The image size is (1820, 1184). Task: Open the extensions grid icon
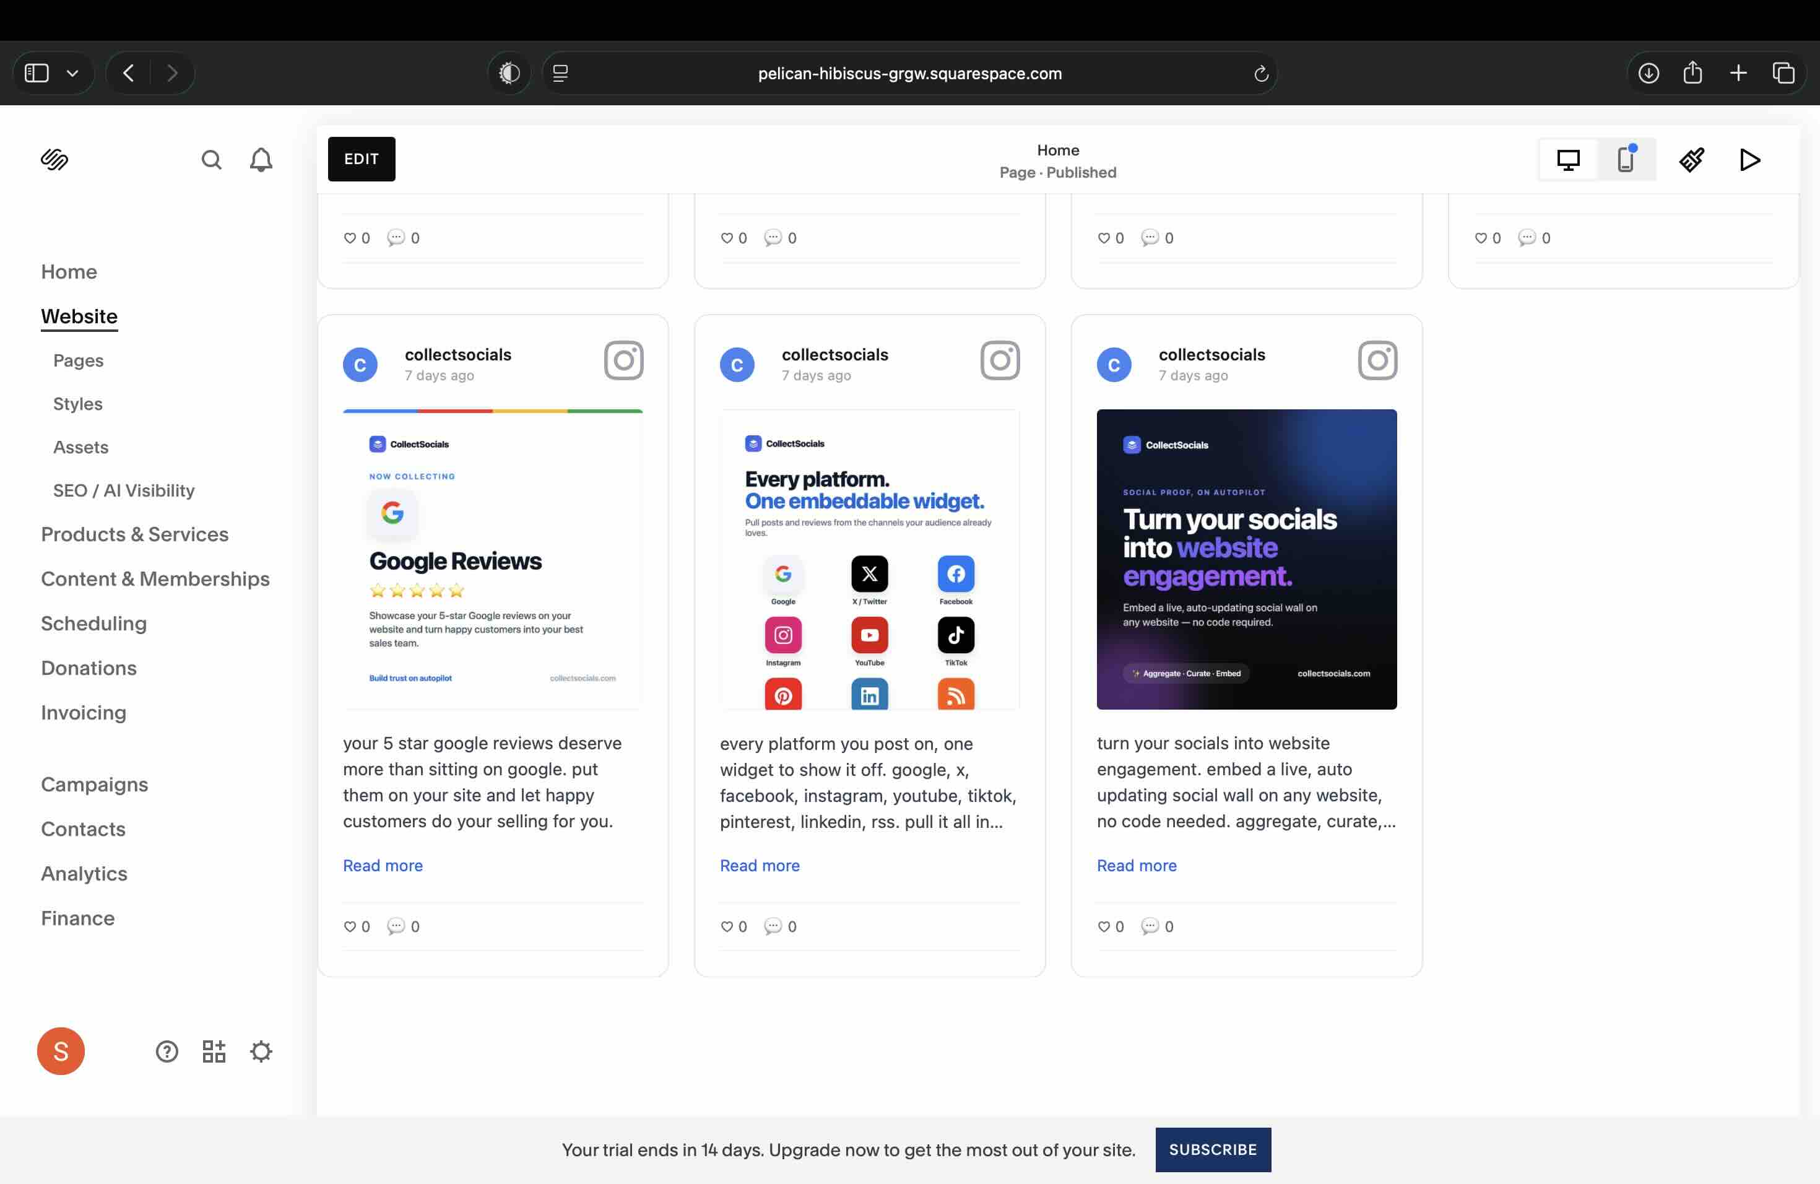214,1051
